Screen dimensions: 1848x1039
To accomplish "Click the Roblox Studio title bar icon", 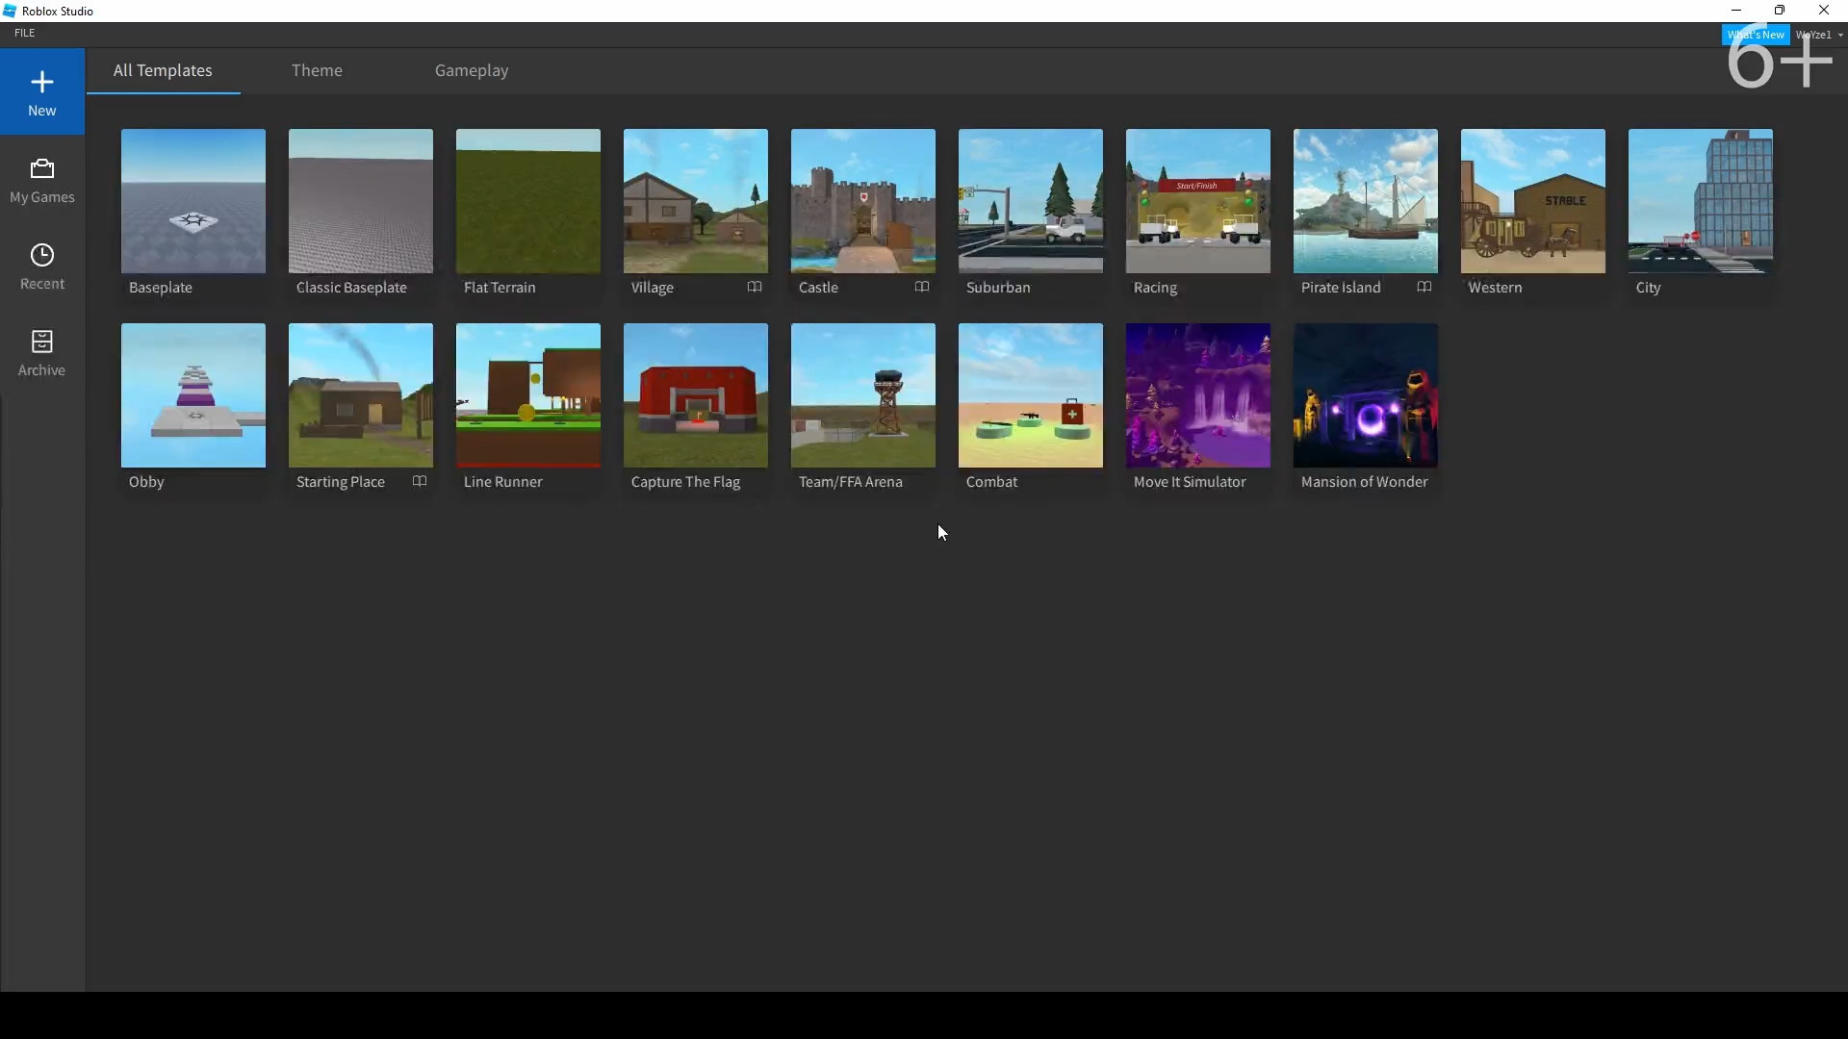I will pyautogui.click(x=10, y=11).
